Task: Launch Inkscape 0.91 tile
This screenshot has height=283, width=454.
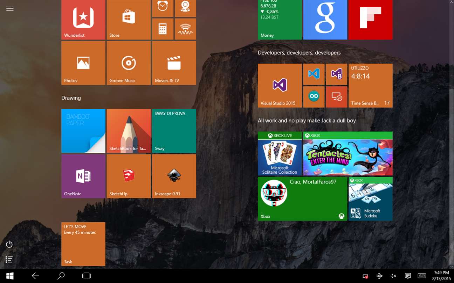Action: (x=174, y=176)
